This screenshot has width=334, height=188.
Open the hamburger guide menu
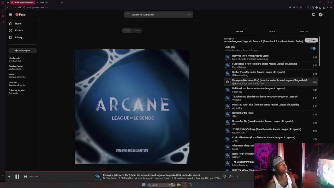coord(10,15)
